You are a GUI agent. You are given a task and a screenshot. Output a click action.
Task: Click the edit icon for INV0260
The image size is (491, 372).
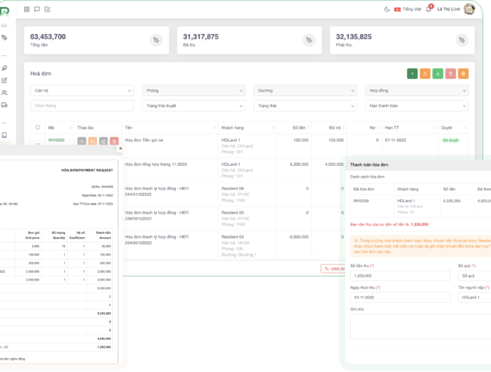(x=104, y=140)
